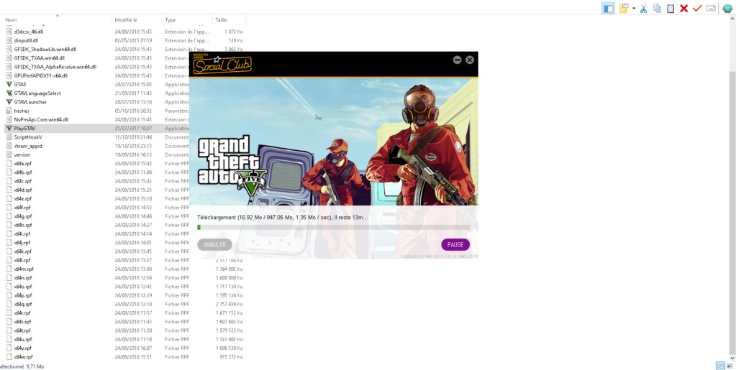Screen dimensions: 736x370
Task: Select the x64n.rpf file name
Action: tap(23, 277)
